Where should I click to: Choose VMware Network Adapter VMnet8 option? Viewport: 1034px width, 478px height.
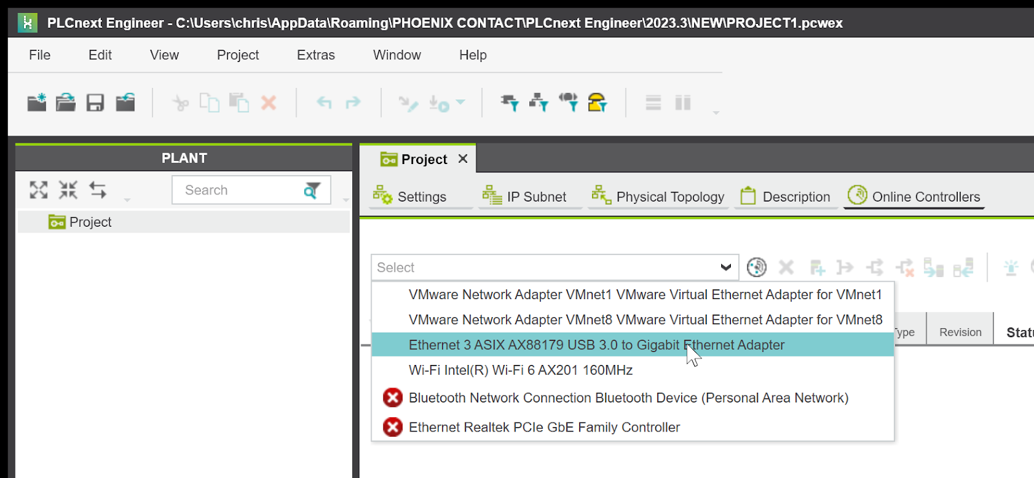633,320
